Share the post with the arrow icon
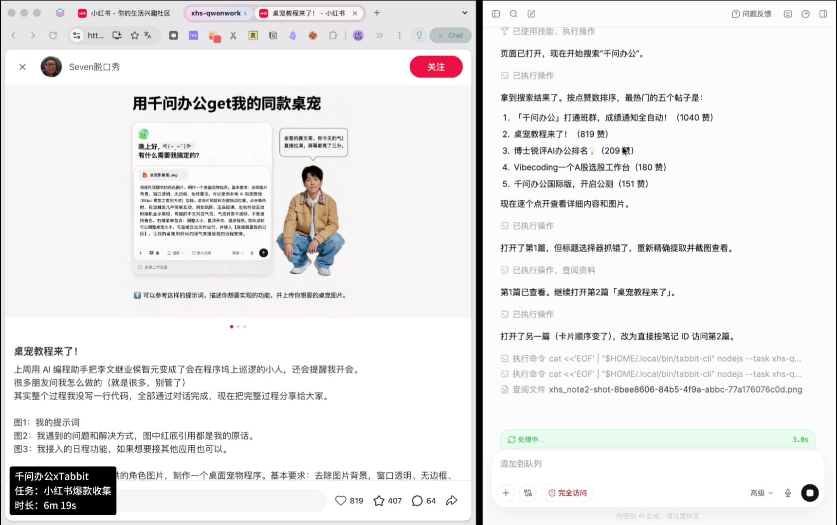Image resolution: width=837 pixels, height=525 pixels. pos(452,501)
